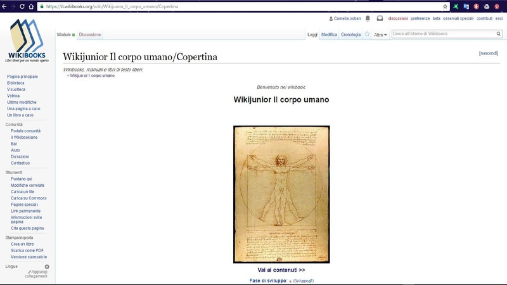The image size is (507, 285).
Task: Open the Pinterest extension icon
Action: 497,6
